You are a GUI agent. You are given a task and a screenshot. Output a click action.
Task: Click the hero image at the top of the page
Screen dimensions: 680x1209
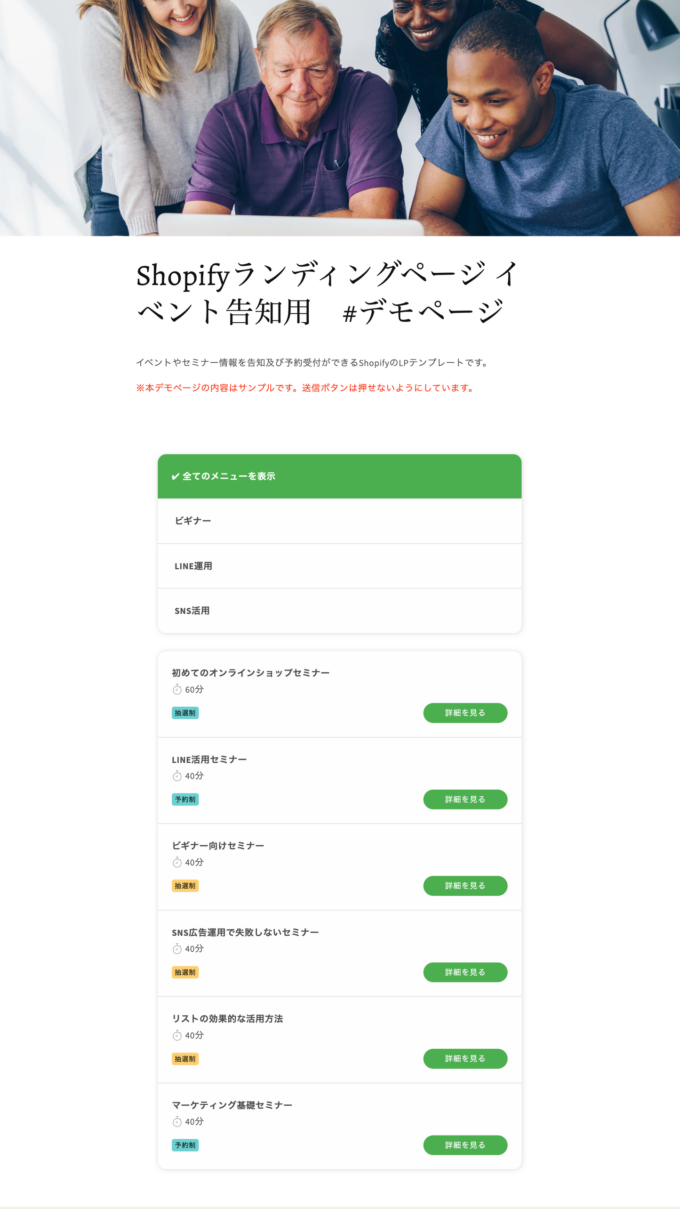[340, 118]
